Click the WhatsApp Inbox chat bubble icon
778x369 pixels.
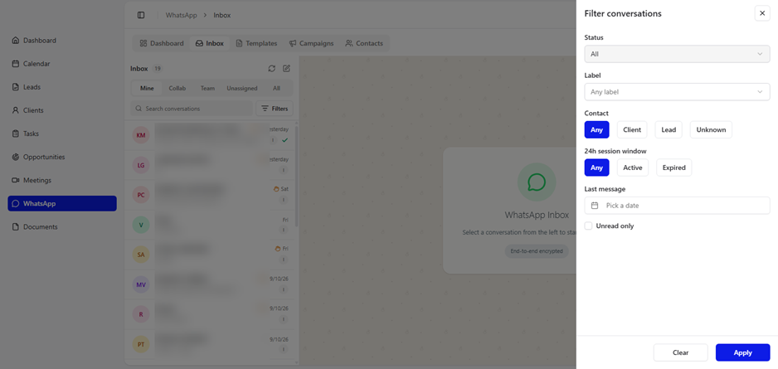pos(537,182)
